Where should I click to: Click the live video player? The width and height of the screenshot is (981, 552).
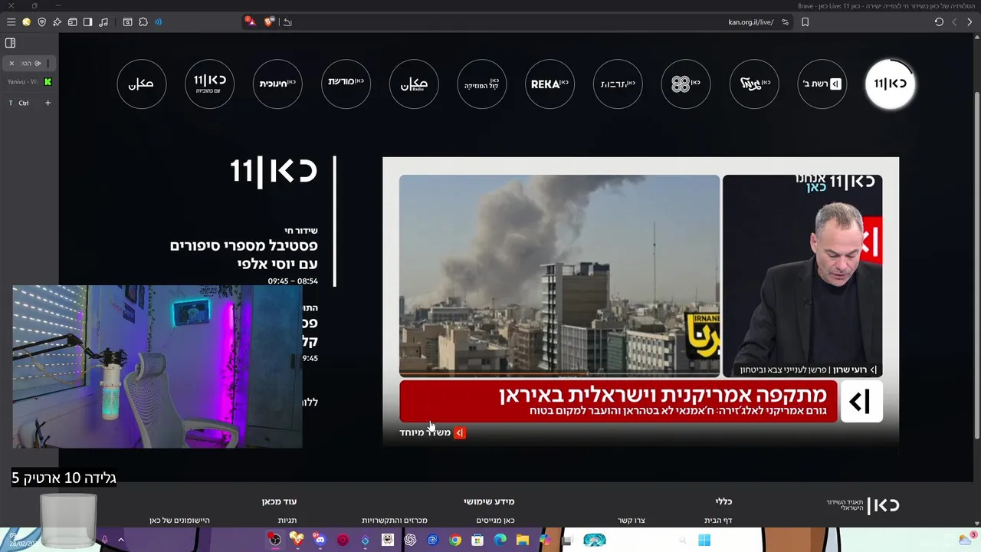point(641,301)
